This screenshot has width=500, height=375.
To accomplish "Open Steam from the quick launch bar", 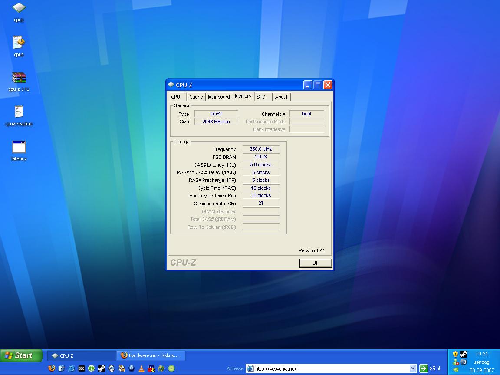I will pos(102,368).
